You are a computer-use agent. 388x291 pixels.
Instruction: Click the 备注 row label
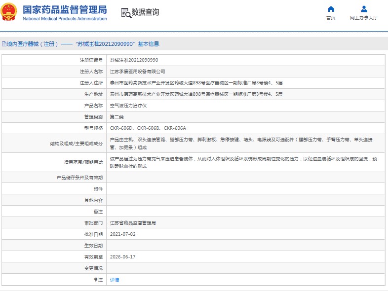tap(98, 212)
